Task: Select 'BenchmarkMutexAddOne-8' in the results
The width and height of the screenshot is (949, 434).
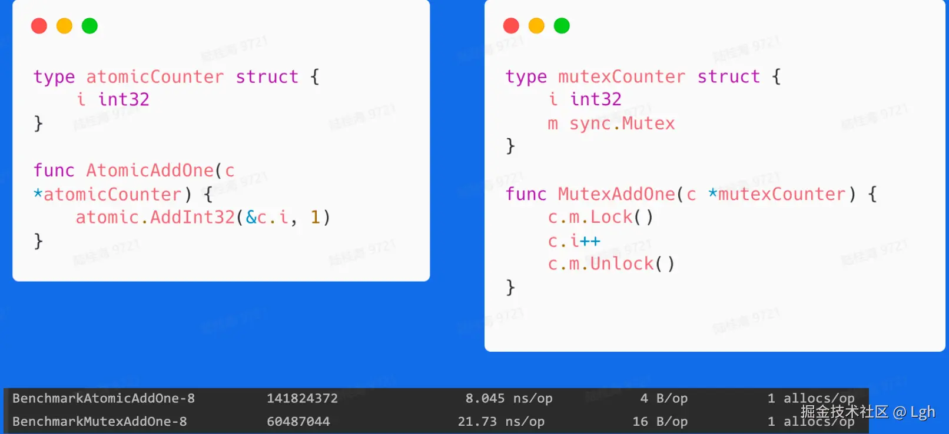Action: (x=99, y=422)
